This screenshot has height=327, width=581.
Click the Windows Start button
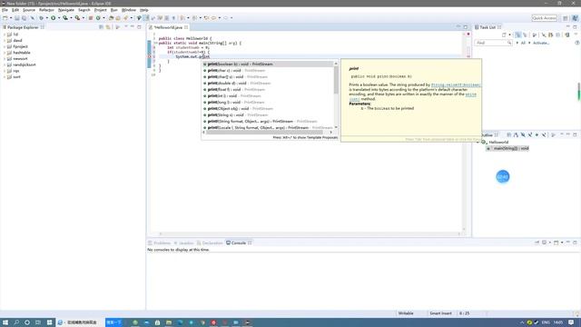click(x=5, y=322)
